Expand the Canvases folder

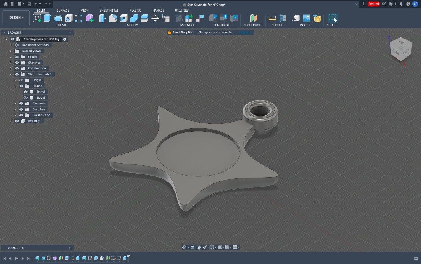pos(15,103)
